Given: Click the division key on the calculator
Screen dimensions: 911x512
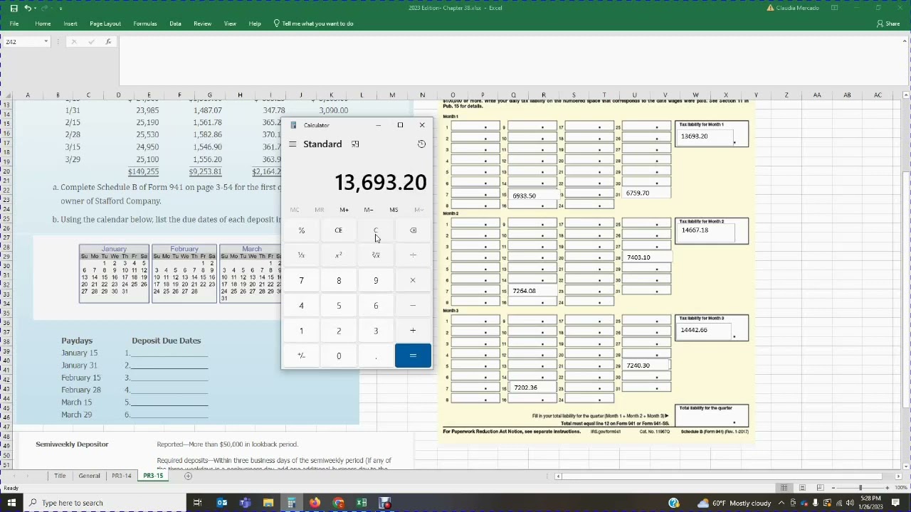Looking at the screenshot, I should point(413,255).
